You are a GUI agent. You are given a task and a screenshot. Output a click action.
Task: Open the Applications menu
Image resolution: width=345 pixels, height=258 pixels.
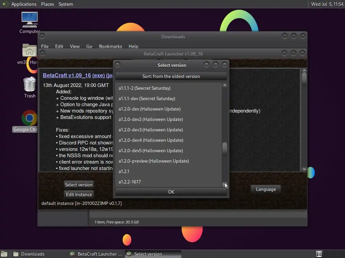(24, 4)
